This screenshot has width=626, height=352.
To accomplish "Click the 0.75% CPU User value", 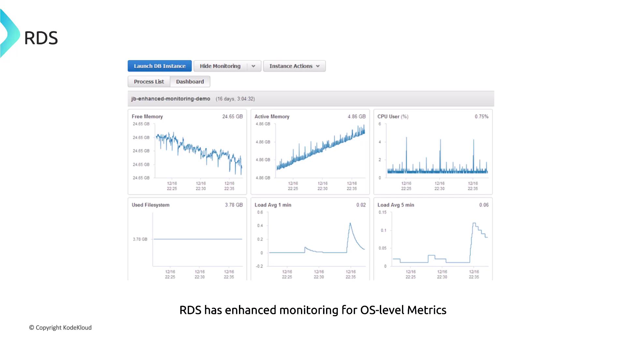I will [481, 117].
